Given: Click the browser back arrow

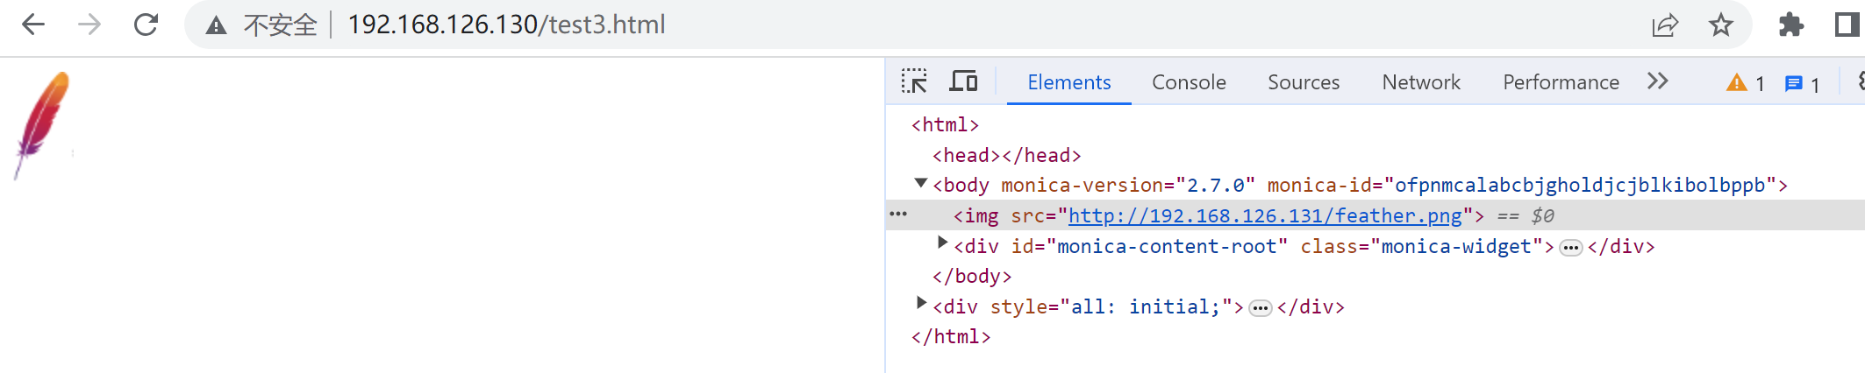Looking at the screenshot, I should tap(33, 25).
